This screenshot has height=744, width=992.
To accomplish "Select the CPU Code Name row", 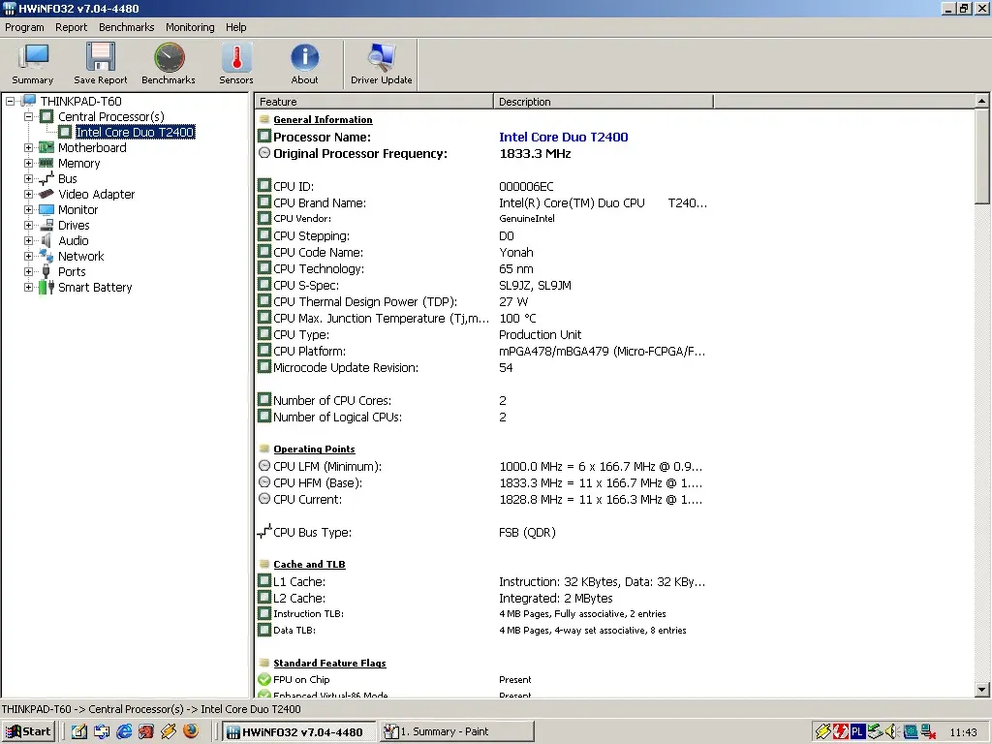I will (483, 252).
